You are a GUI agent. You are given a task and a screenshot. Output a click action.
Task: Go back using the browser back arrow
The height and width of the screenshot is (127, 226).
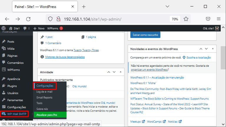pyautogui.click(x=7, y=19)
